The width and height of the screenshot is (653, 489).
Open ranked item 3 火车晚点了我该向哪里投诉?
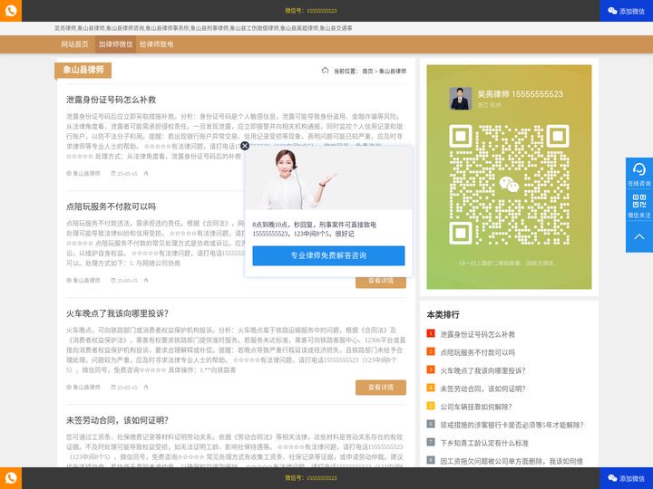(482, 371)
